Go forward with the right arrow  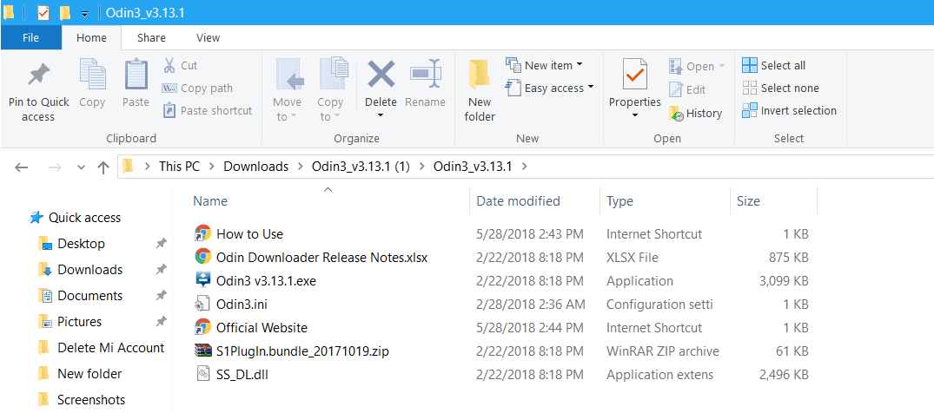click(x=55, y=167)
